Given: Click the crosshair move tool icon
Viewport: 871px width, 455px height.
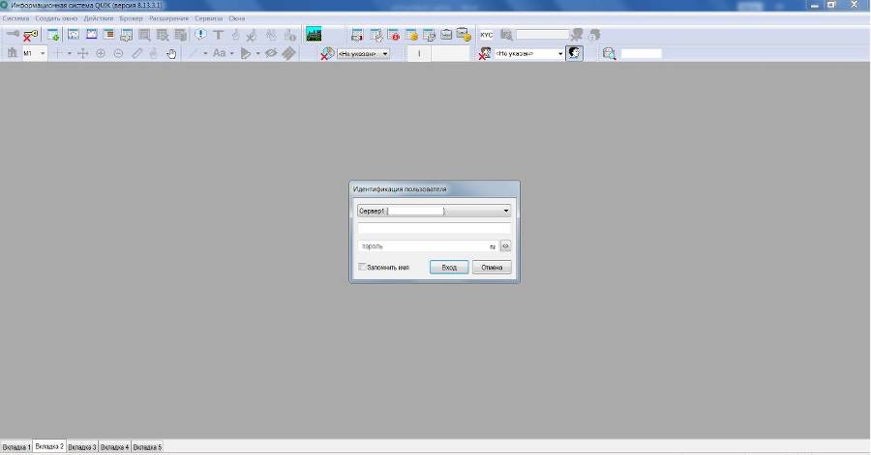Looking at the screenshot, I should [83, 54].
